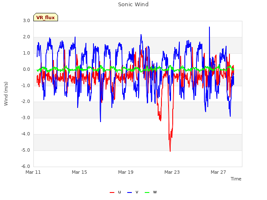Click the Mar 19 date tick label
The width and height of the screenshot is (267, 200).
126,172
